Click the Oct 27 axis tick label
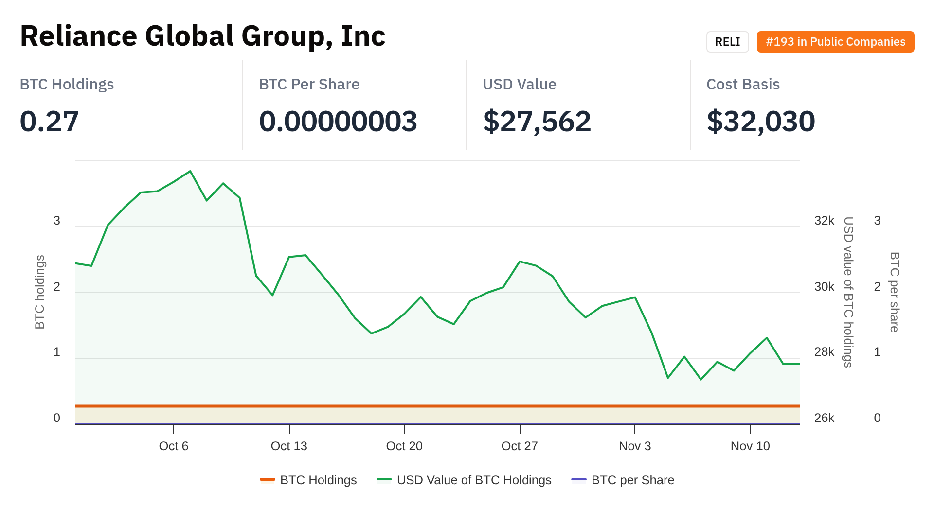934x525 pixels. [520, 446]
